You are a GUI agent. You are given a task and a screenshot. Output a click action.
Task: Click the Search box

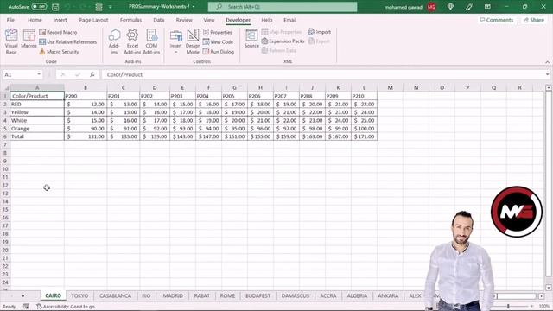pyautogui.click(x=283, y=7)
